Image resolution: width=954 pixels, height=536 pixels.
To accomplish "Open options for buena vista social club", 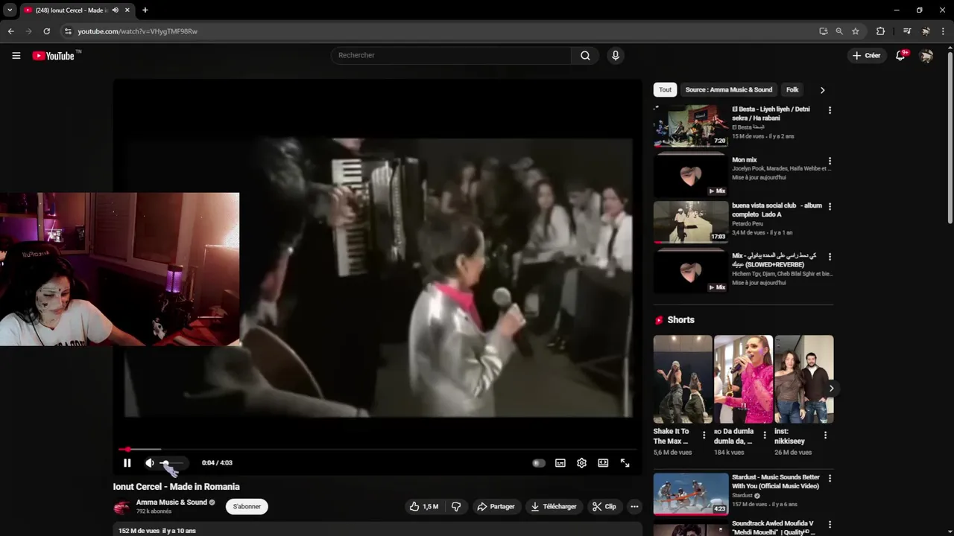I will tap(830, 206).
